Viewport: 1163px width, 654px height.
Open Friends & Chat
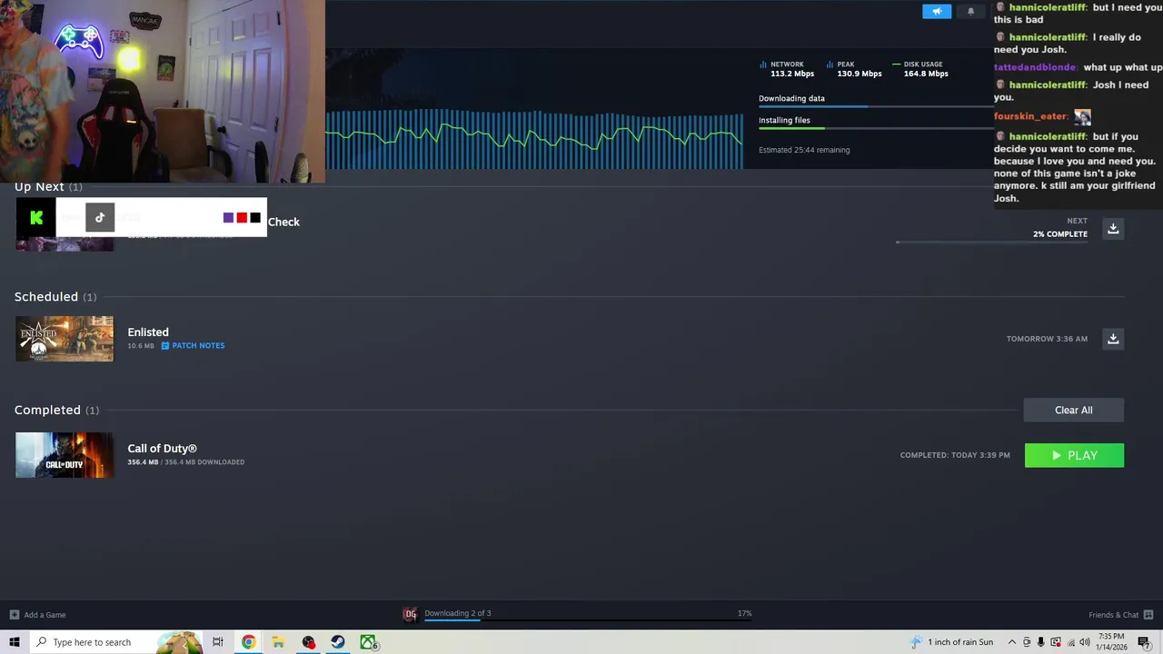(x=1113, y=615)
